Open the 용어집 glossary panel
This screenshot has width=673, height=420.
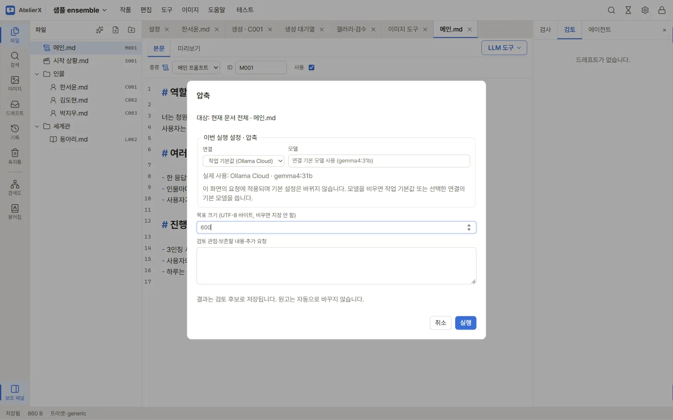(x=15, y=212)
